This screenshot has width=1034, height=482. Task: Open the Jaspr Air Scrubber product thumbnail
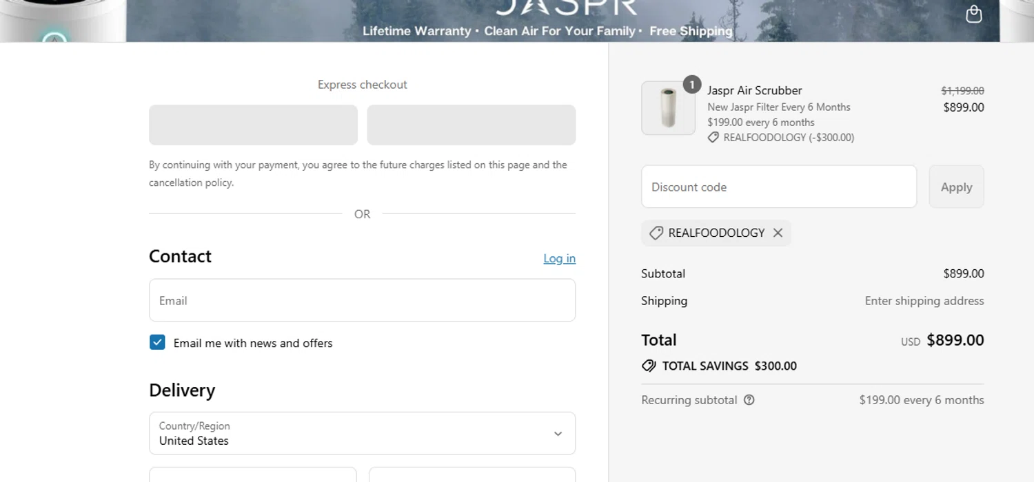[x=668, y=108]
